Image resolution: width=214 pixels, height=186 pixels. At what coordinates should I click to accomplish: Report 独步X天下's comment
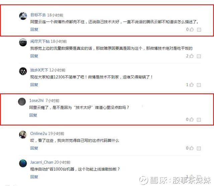pos(199,85)
